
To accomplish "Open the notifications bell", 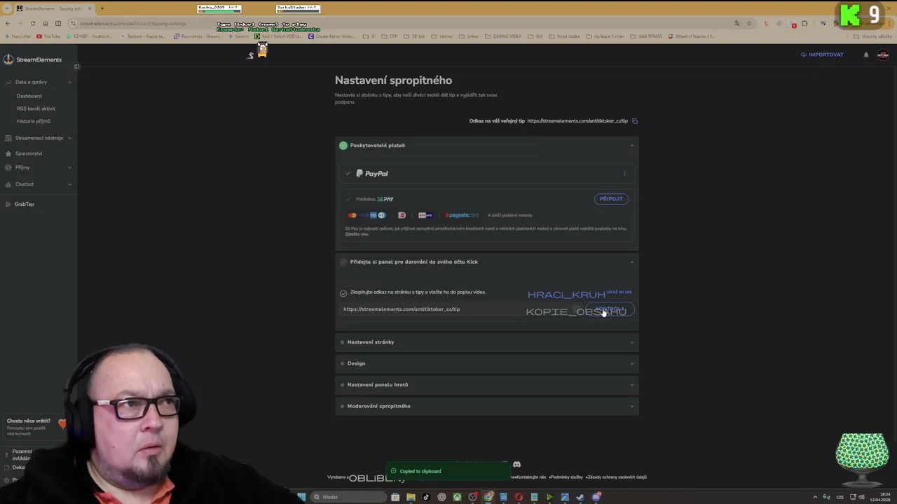I will [x=866, y=55].
